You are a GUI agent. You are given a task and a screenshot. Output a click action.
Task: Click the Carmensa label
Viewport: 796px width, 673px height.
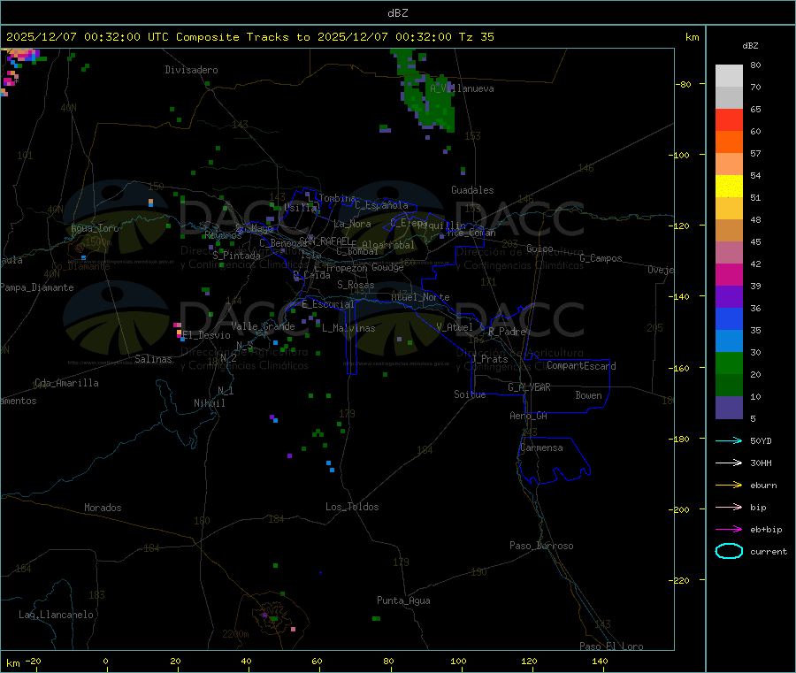(x=541, y=447)
